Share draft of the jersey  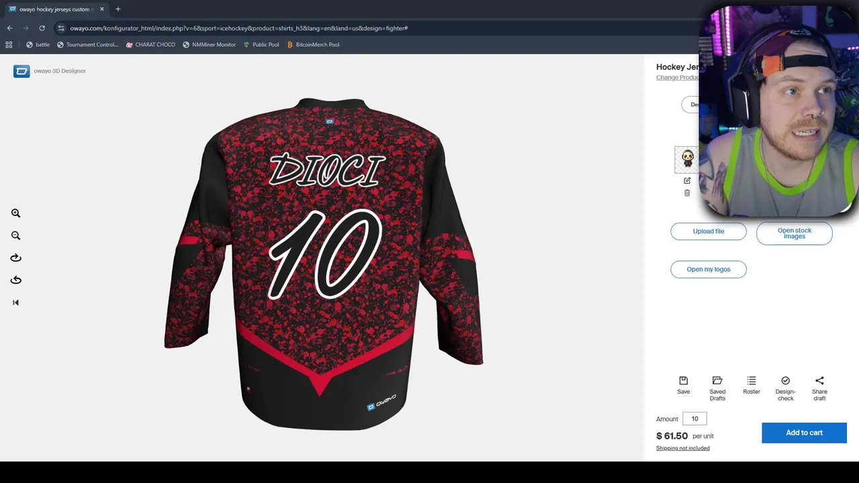point(819,388)
